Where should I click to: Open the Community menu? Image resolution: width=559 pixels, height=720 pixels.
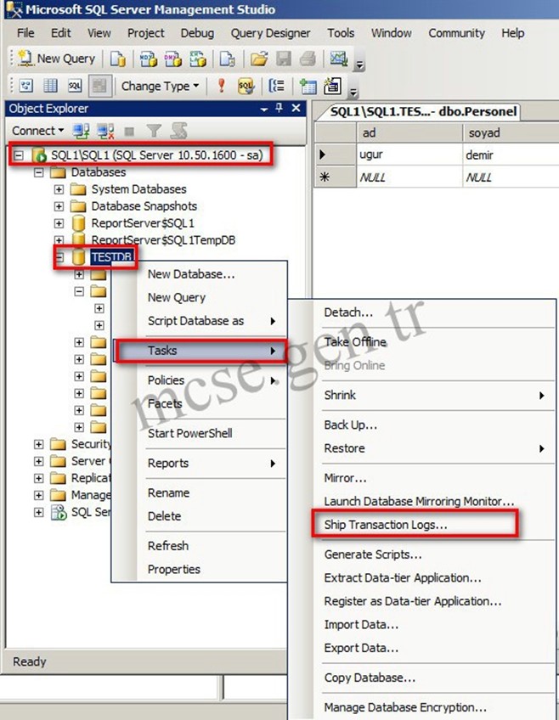pos(456,33)
